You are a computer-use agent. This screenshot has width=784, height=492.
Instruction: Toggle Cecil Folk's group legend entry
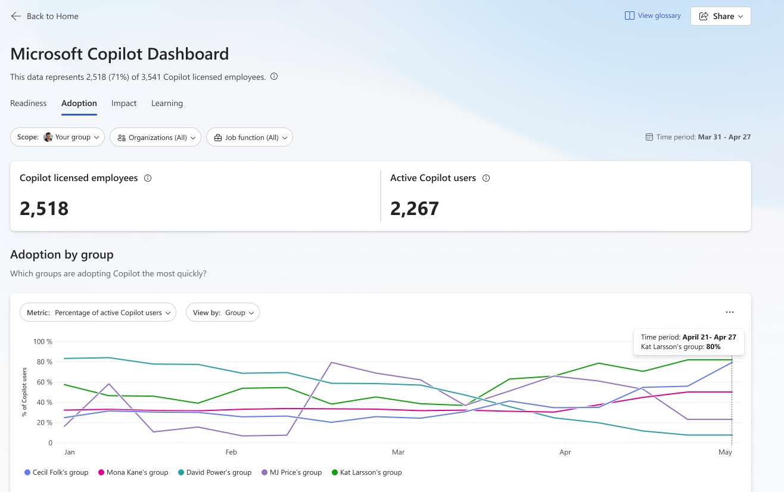(57, 472)
